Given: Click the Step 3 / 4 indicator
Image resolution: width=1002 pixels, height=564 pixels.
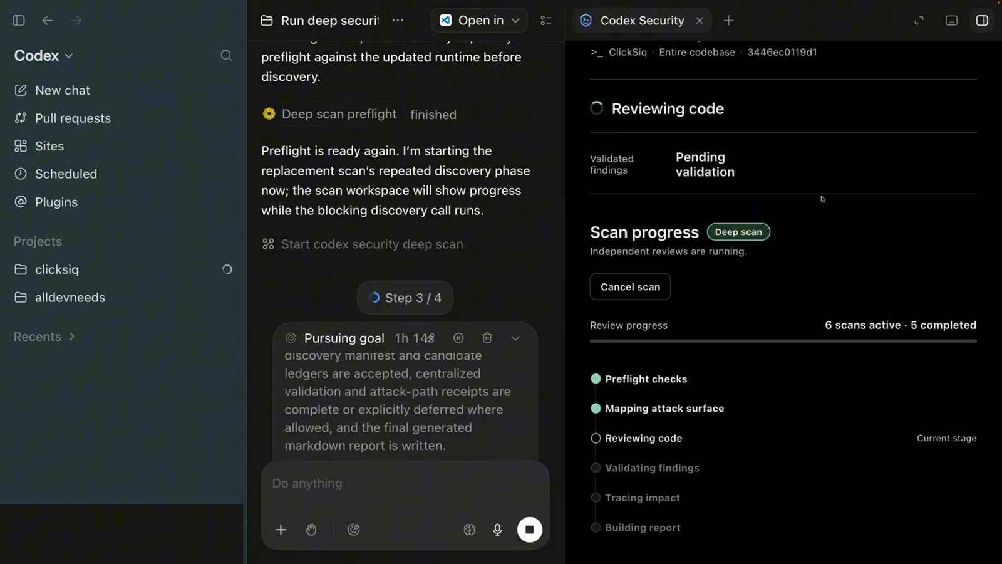Looking at the screenshot, I should point(405,298).
